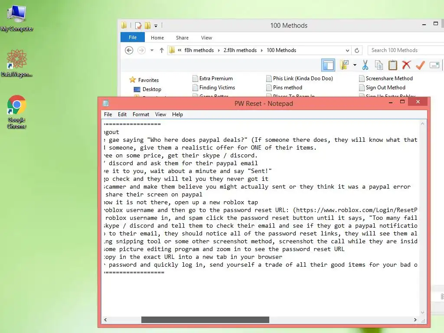The width and height of the screenshot is (444, 333).
Task: Click Notepad horizontal scrollbar thumb
Action: point(205,320)
